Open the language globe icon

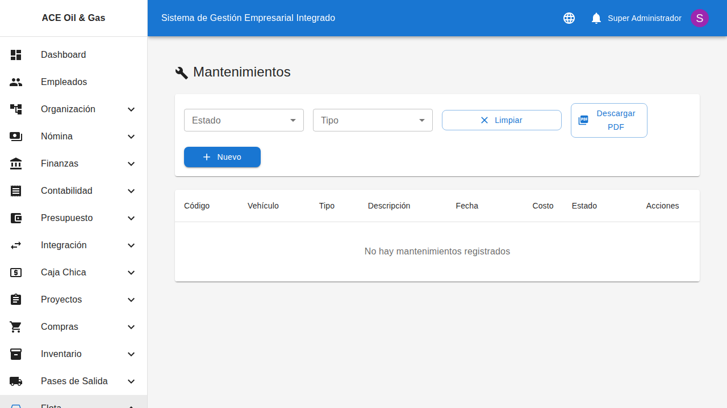[x=569, y=18]
